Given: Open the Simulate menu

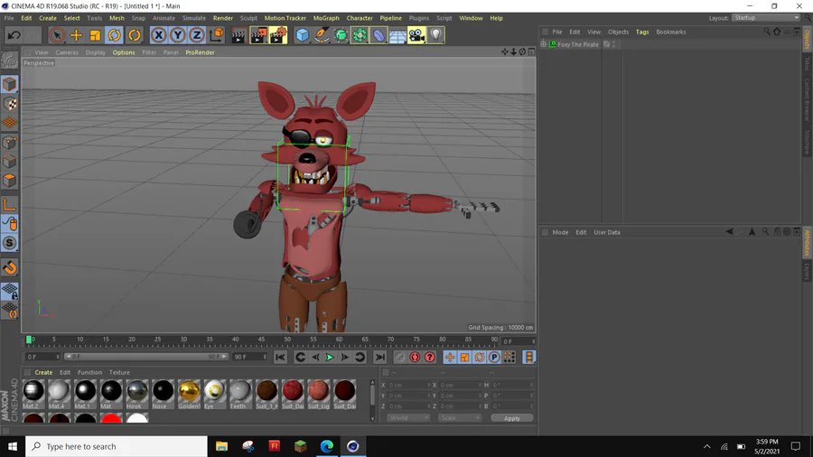Looking at the screenshot, I should tap(194, 18).
